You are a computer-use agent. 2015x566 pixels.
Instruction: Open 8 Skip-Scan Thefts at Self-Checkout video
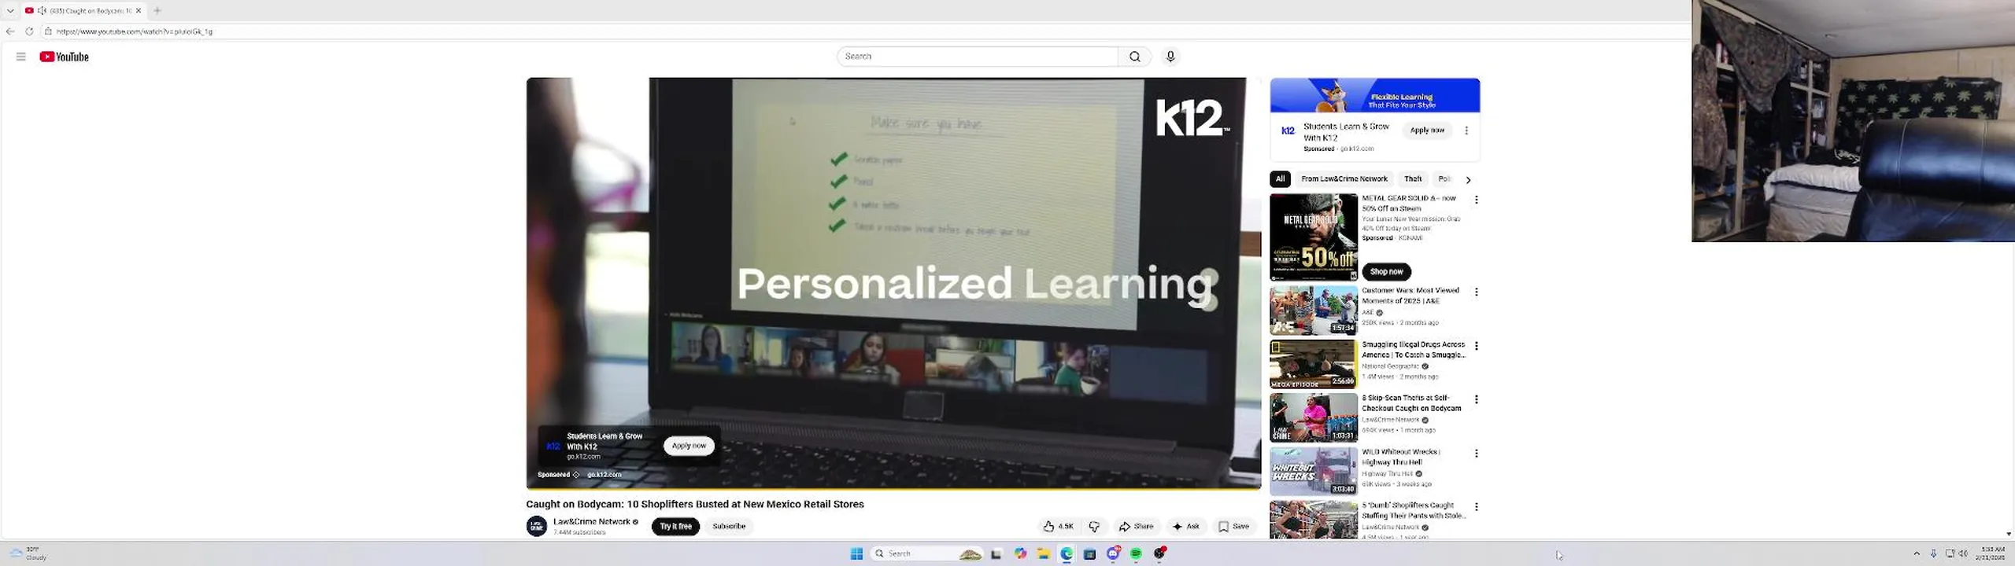1314,417
